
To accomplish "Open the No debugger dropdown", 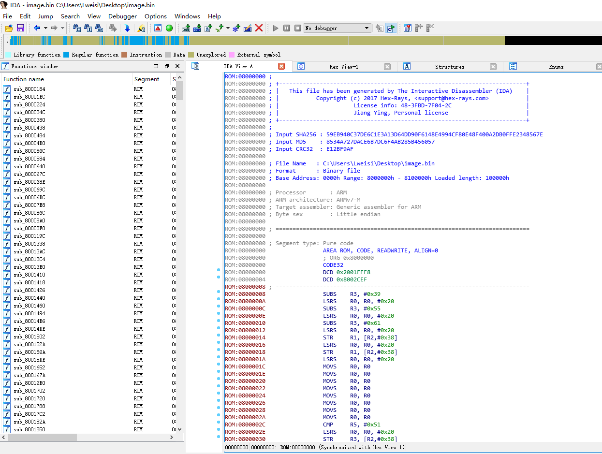I will [367, 28].
